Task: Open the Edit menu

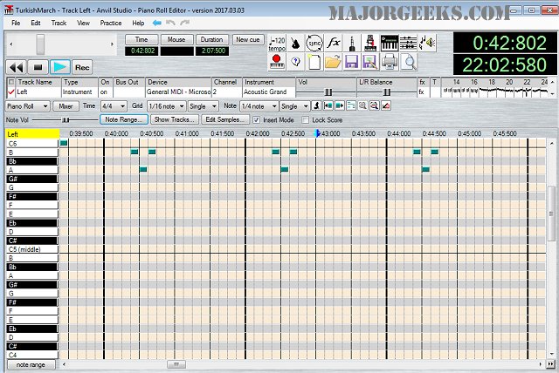Action: [x=35, y=24]
